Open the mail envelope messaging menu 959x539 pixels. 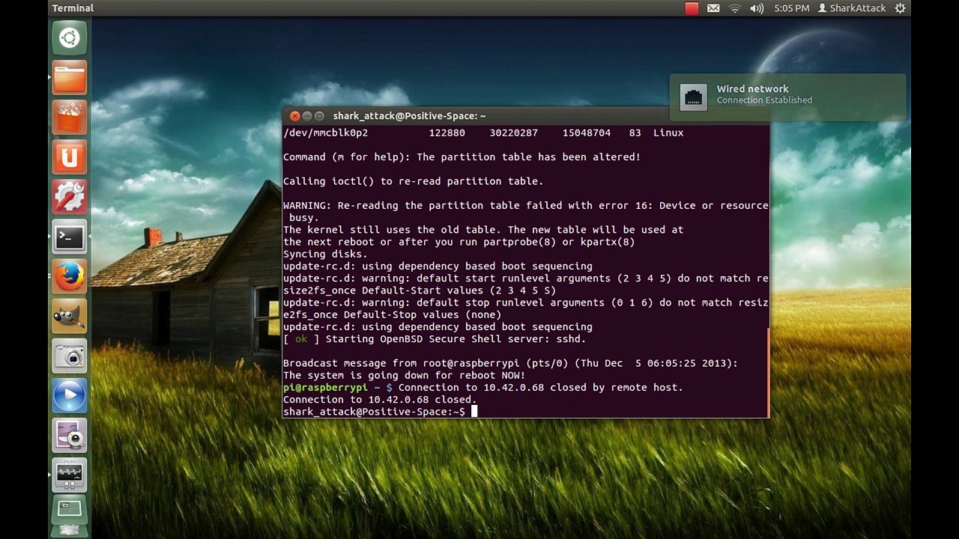coord(713,8)
